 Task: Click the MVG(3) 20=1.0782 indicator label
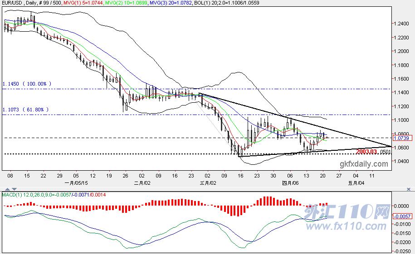(x=171, y=3)
